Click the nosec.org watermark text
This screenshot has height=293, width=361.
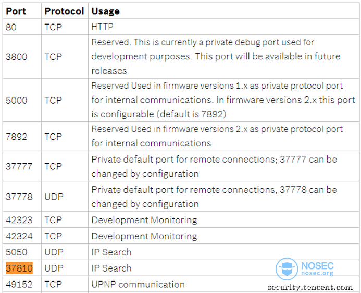click(317, 273)
